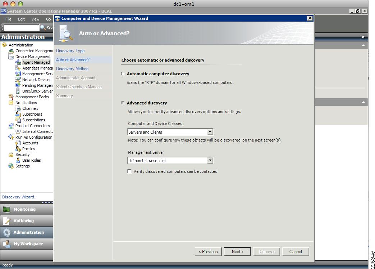Enable Verify discovered computers can be contacted

tap(129, 171)
